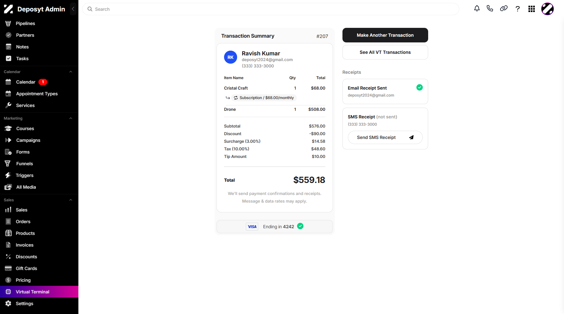Image resolution: width=564 pixels, height=314 pixels.
Task: Click customer name Ravish Kumar
Action: pyautogui.click(x=261, y=53)
